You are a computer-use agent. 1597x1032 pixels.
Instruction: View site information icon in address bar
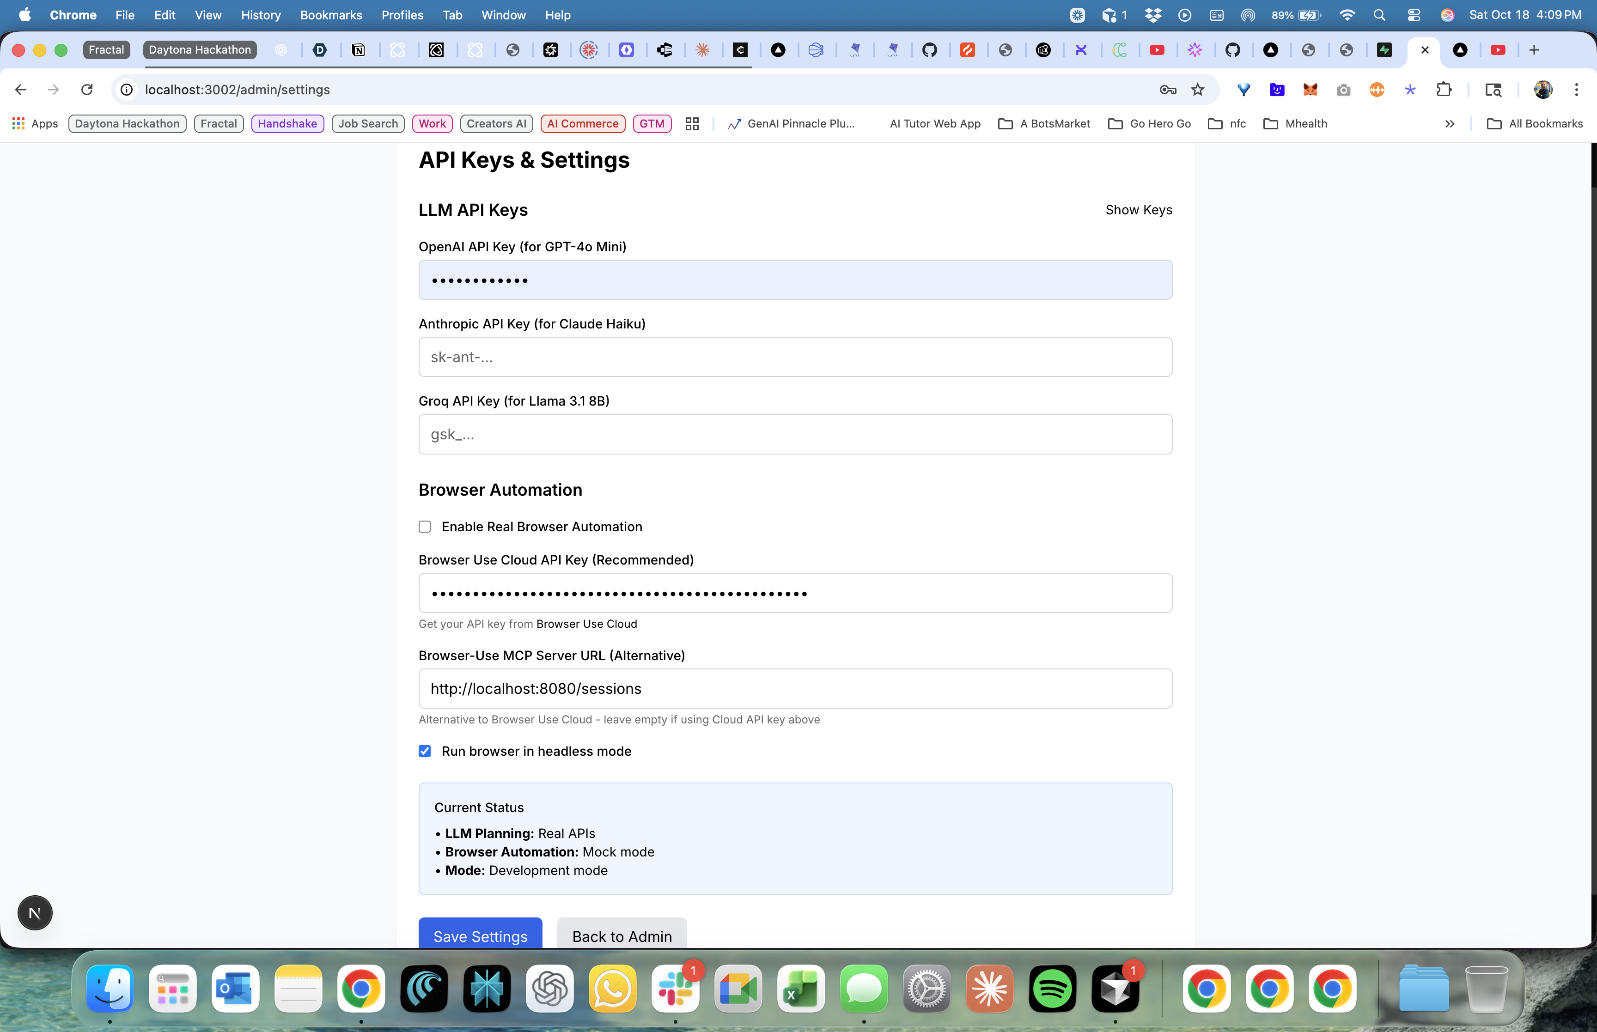[x=127, y=89]
